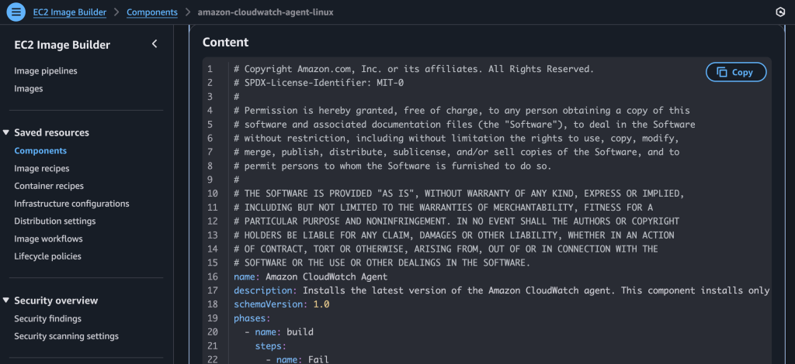Click the Copyright Amazon.com line in code

click(x=414, y=69)
